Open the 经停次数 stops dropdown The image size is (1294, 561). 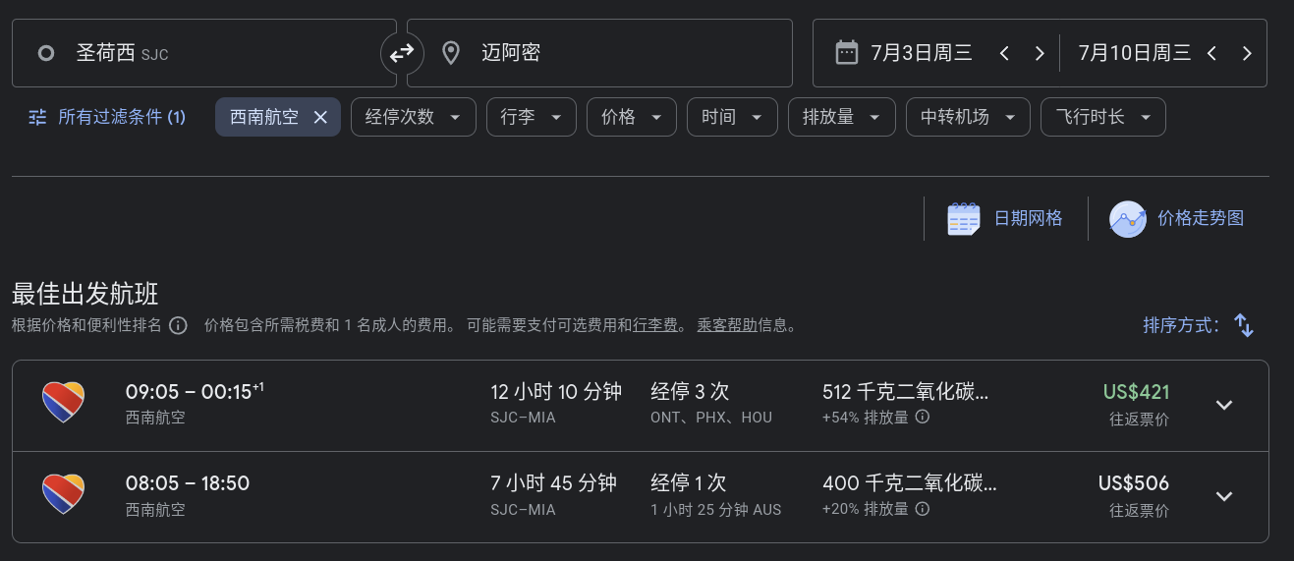(414, 117)
